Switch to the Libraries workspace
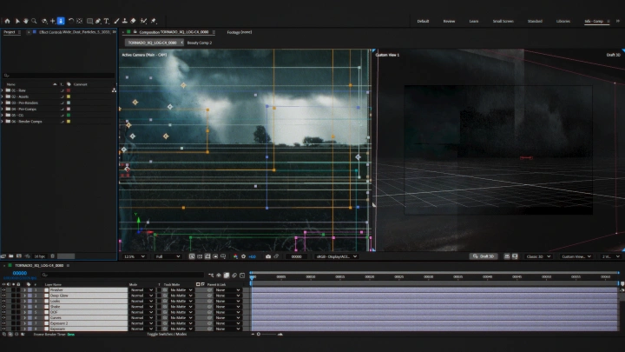Screen dimensions: 625x352 click(x=563, y=21)
